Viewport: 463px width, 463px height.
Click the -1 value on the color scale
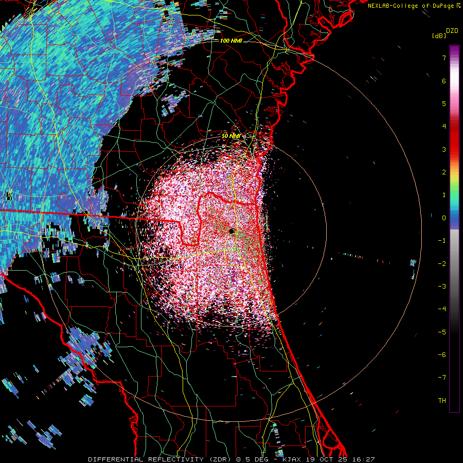[x=442, y=241]
